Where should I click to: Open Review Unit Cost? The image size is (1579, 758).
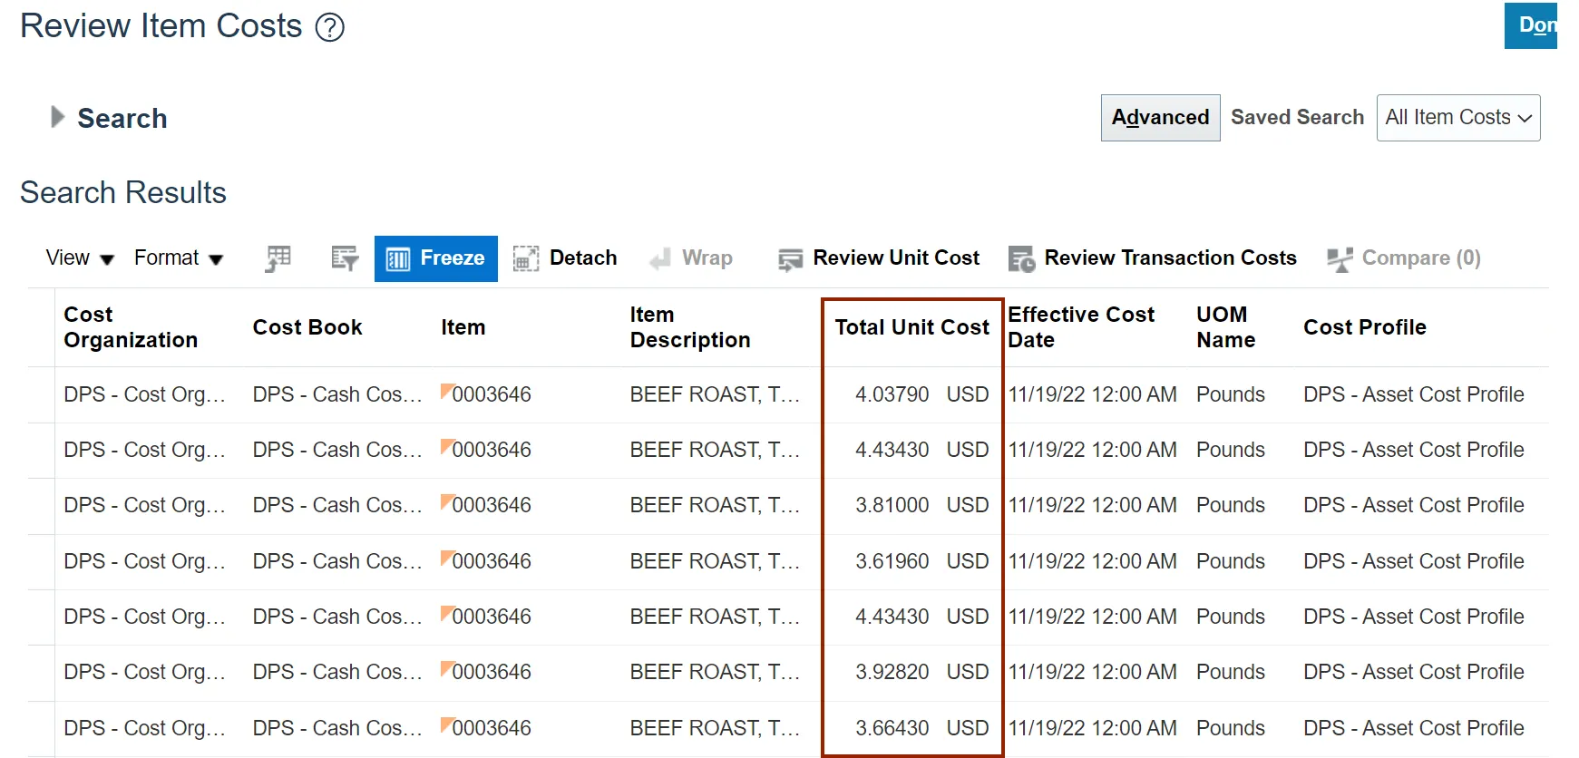[879, 258]
